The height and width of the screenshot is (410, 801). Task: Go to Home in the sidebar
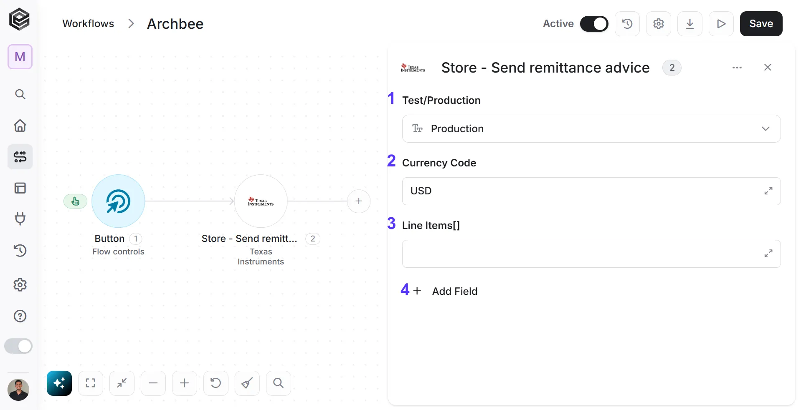click(x=20, y=126)
